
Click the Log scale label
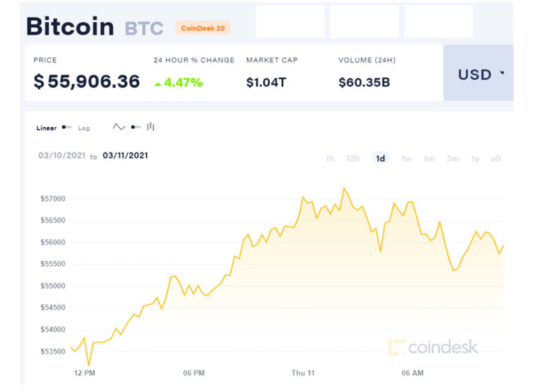click(x=84, y=128)
